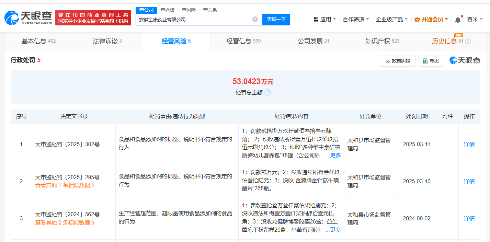Screen dimensions: 490x242
Task: Export data with the 导出 button
Action: 431,61
